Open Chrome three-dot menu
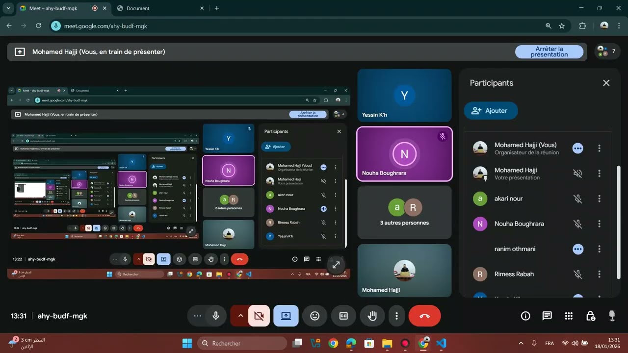 click(x=619, y=26)
